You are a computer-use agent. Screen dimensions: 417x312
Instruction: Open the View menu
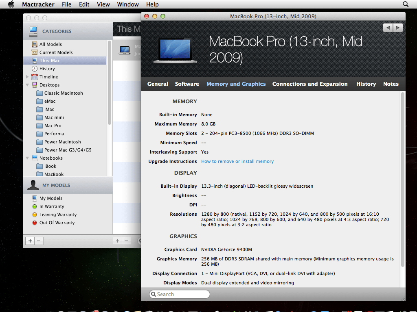103,4
